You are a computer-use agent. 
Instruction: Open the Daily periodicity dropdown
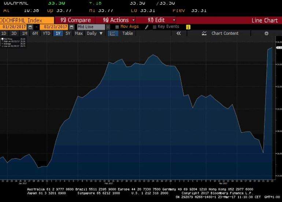[x=94, y=33]
